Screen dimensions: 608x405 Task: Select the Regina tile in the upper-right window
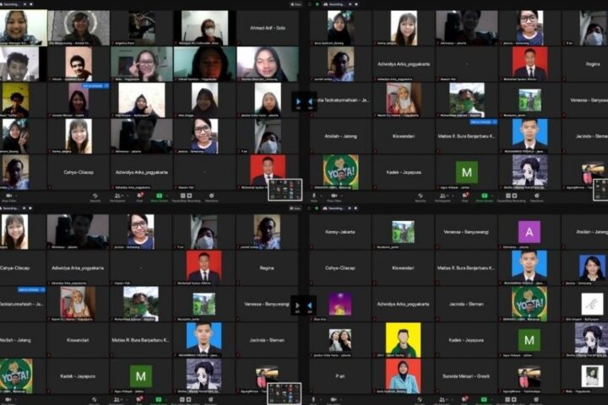[584, 64]
